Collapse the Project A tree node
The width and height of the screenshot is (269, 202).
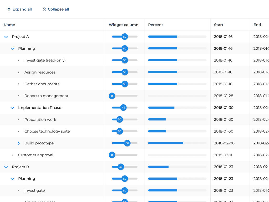tap(6, 37)
